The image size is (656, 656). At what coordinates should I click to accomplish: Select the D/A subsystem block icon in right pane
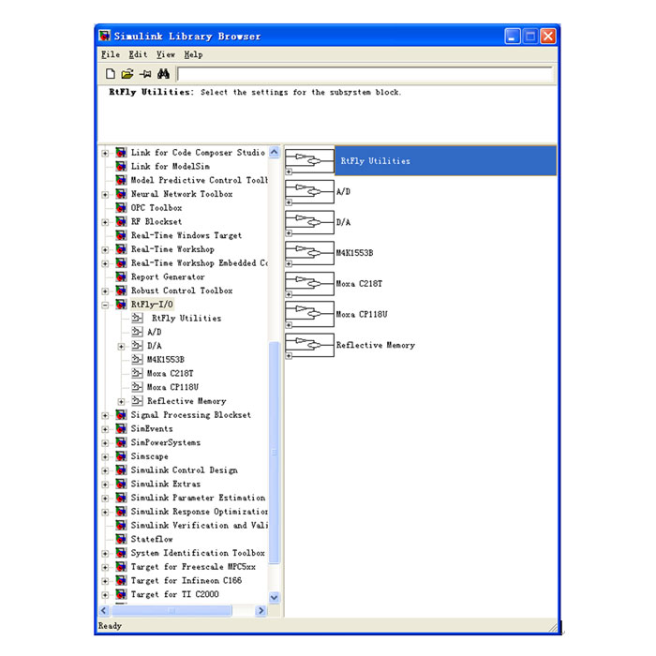coord(309,222)
